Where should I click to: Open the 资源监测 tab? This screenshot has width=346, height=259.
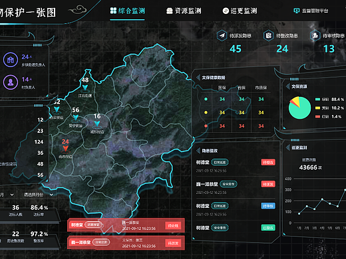pos(184,11)
